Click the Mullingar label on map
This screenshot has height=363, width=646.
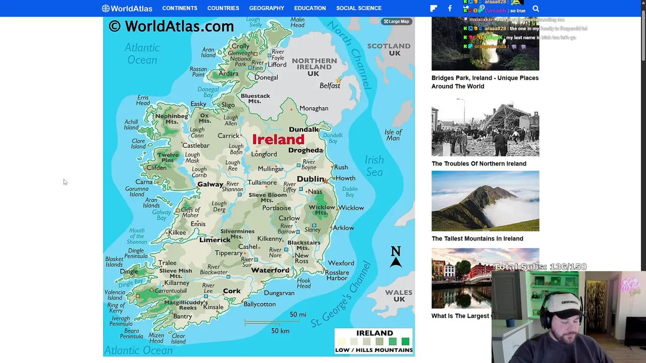click(x=271, y=169)
